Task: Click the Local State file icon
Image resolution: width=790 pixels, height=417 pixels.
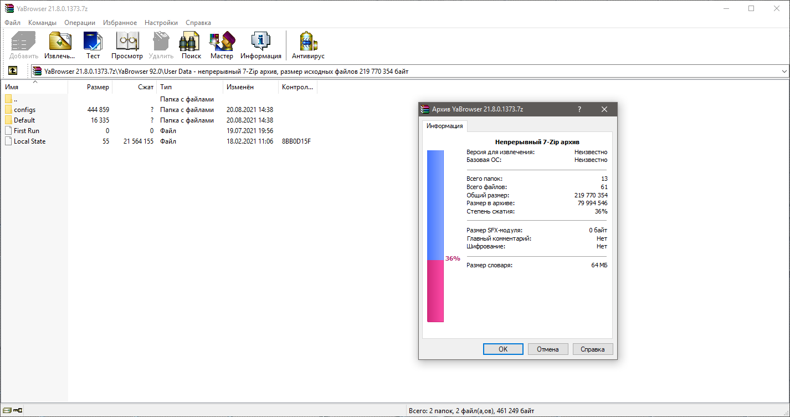Action: pyautogui.click(x=8, y=141)
